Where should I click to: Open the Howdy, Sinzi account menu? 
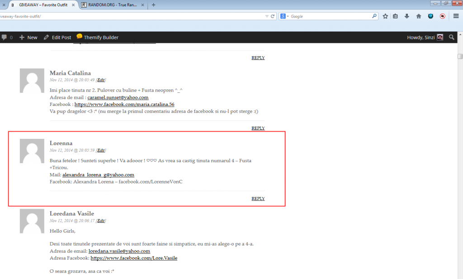(425, 37)
